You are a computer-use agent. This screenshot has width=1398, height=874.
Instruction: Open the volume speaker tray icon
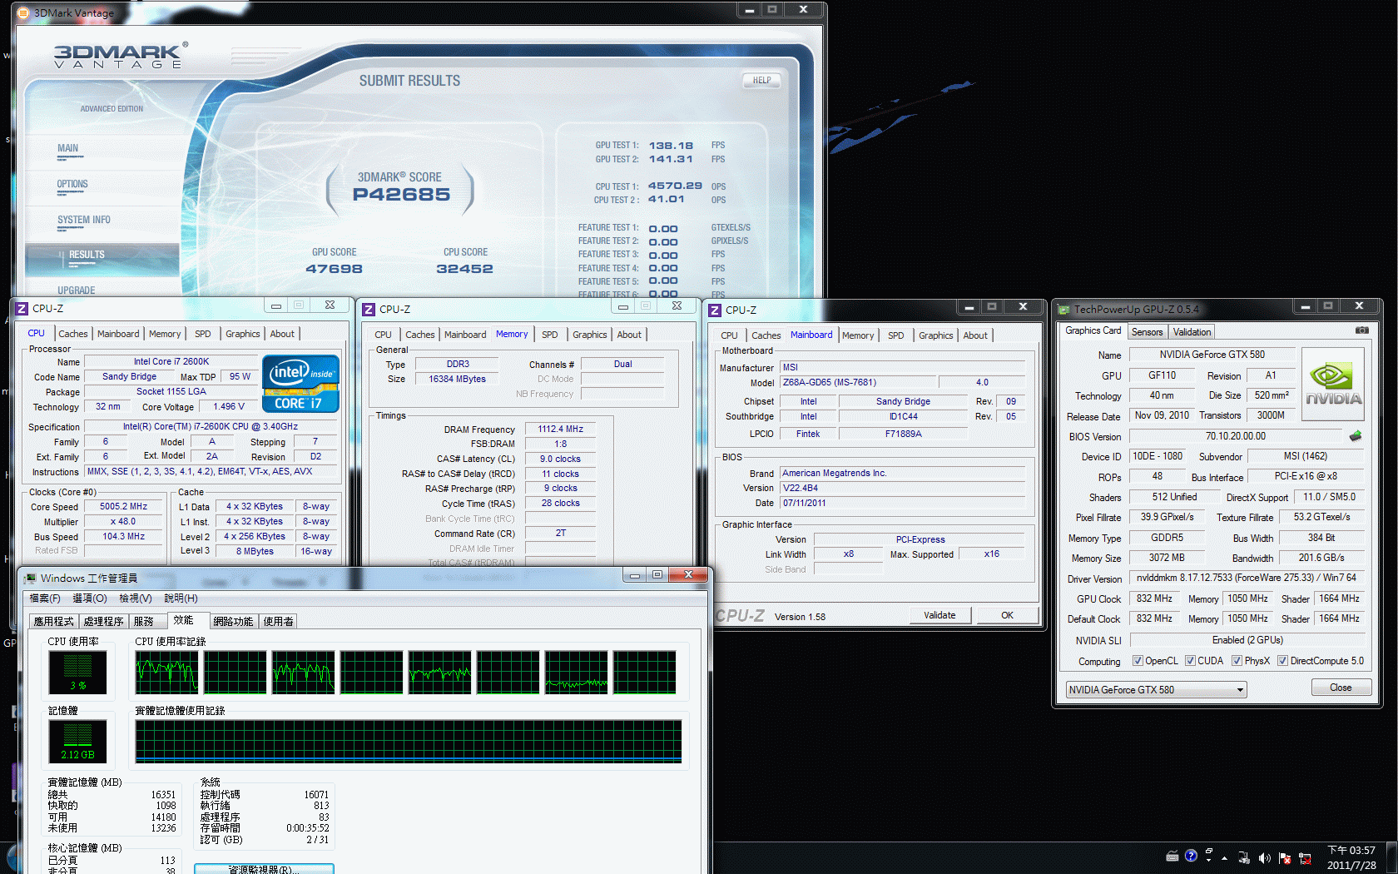click(1264, 857)
